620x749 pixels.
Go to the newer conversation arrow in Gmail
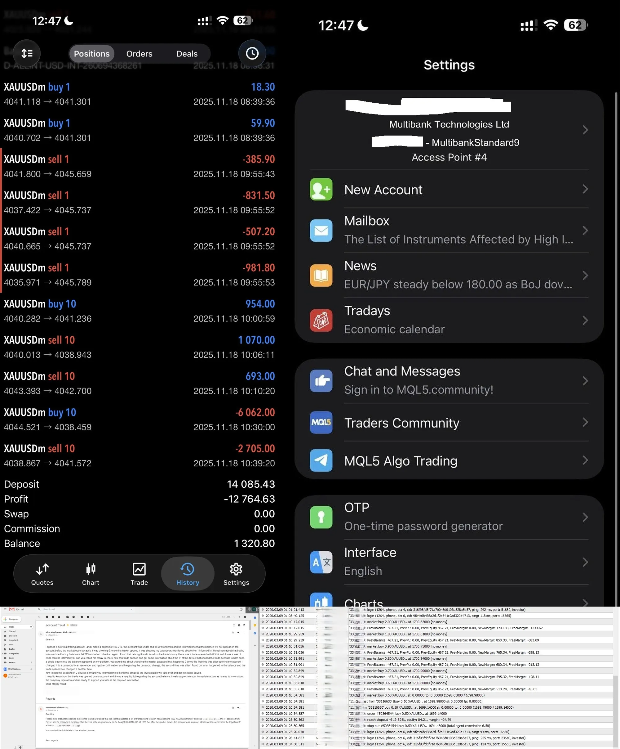point(234,617)
